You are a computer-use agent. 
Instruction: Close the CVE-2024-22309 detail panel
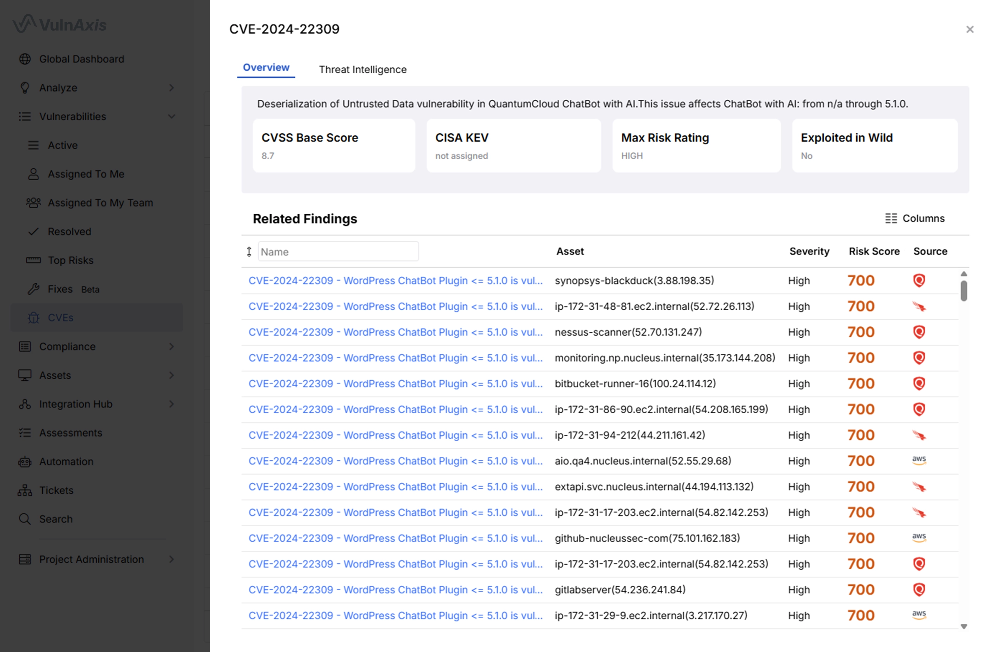pyautogui.click(x=970, y=29)
